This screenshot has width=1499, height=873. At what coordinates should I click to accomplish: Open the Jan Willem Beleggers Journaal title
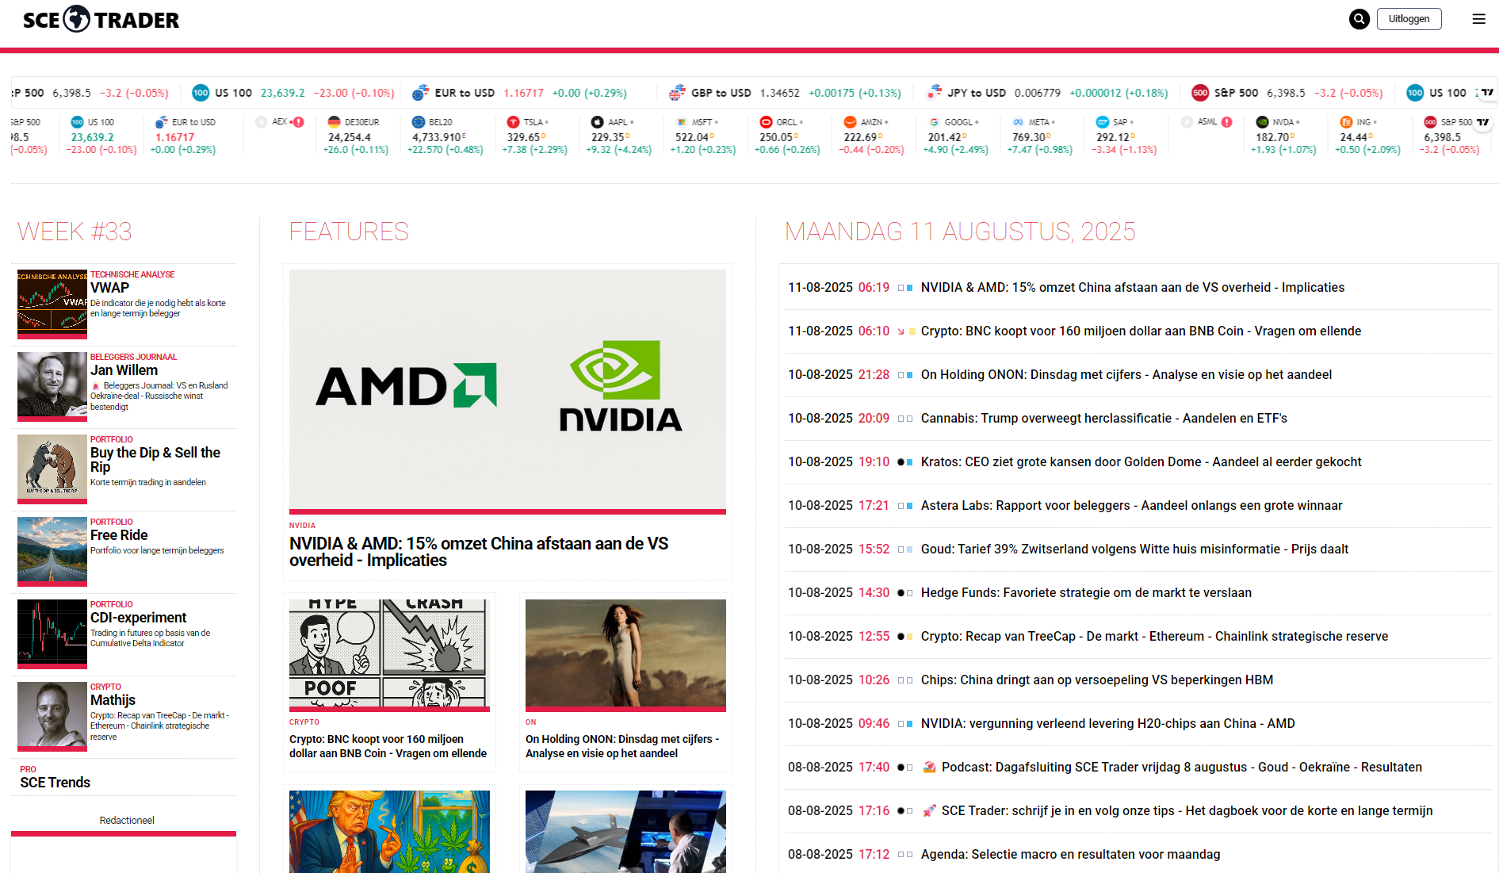[x=124, y=370]
